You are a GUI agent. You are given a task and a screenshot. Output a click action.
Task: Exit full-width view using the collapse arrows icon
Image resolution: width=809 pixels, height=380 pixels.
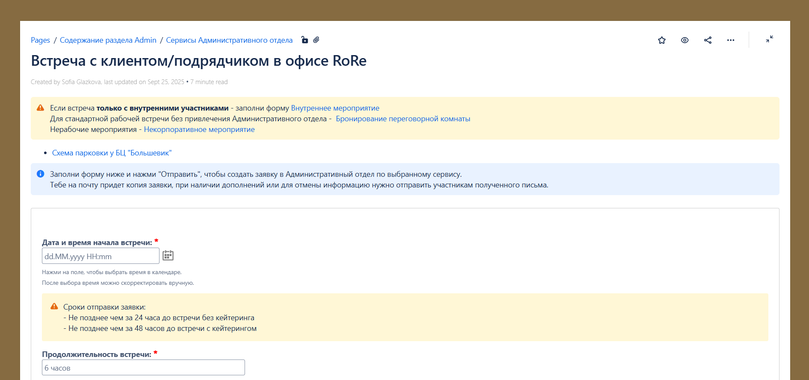tap(769, 39)
